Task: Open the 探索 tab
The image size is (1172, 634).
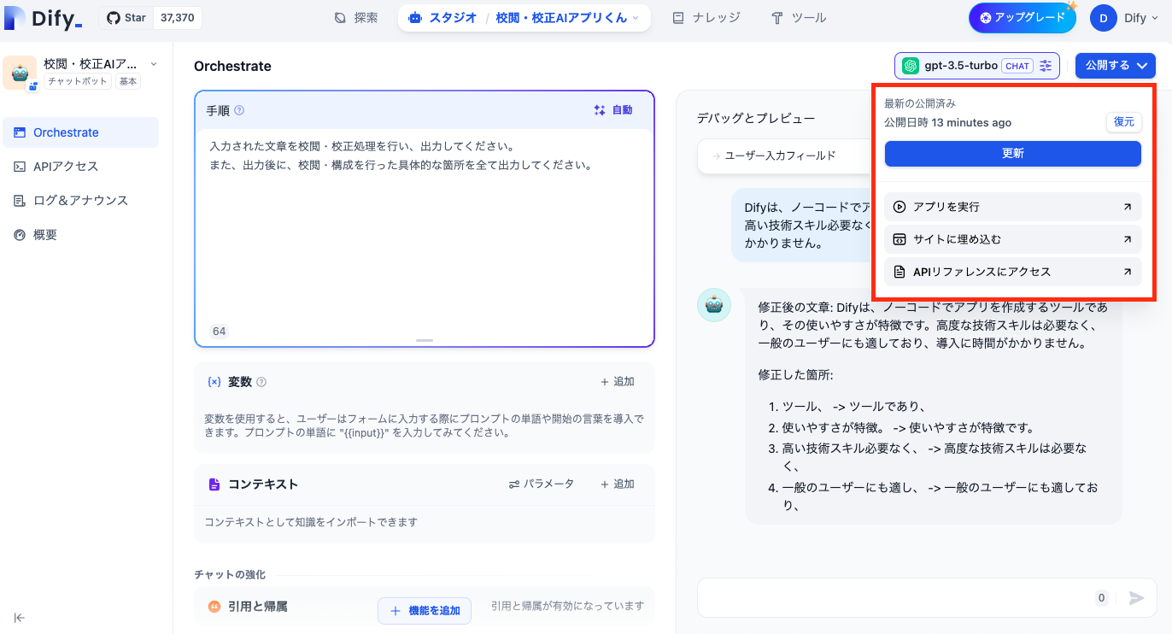Action: coord(356,17)
